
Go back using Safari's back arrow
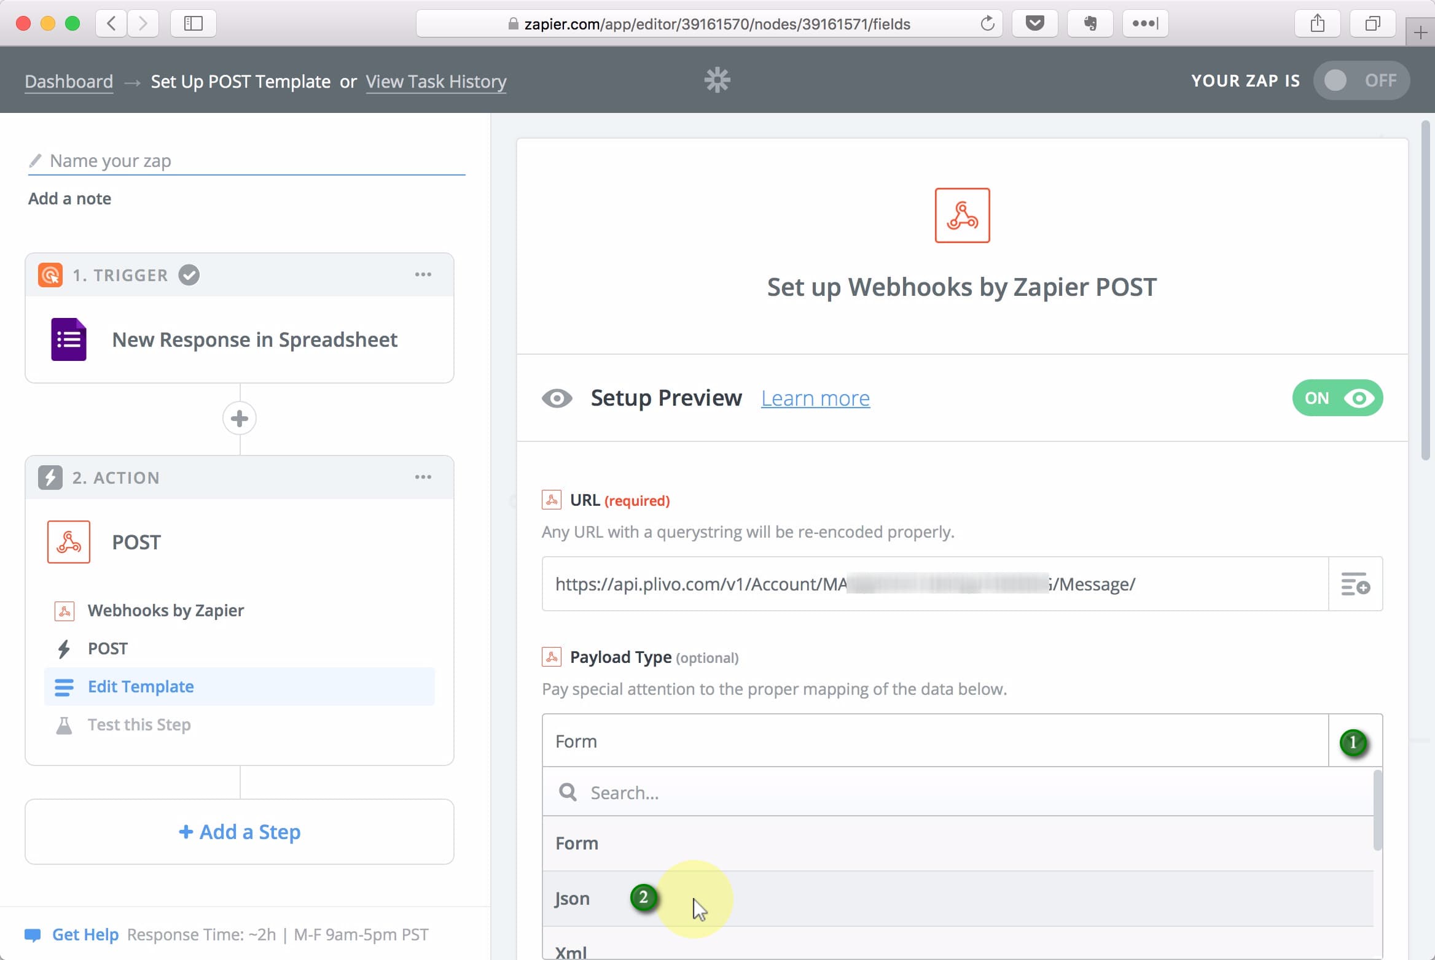[111, 23]
